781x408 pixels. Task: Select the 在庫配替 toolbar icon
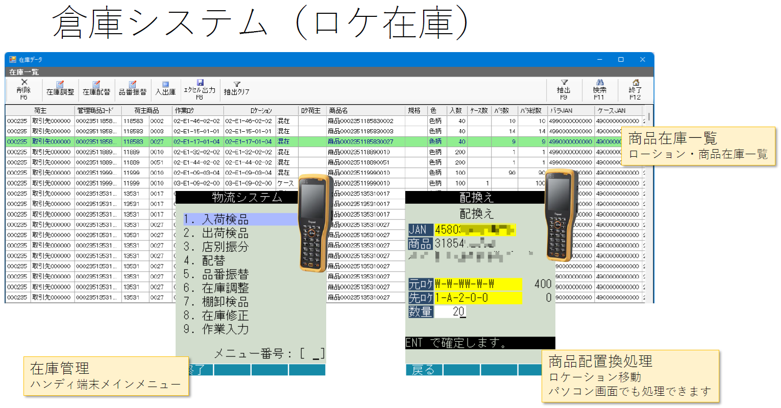(96, 85)
